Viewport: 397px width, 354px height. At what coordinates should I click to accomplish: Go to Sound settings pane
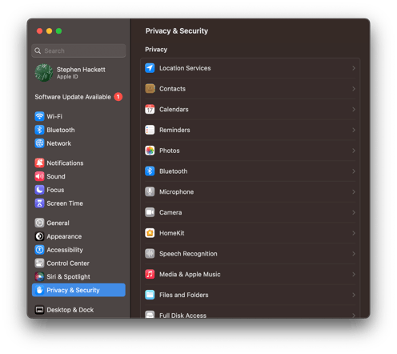[x=78, y=176]
